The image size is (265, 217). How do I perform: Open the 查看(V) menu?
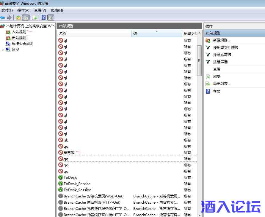(x=40, y=10)
